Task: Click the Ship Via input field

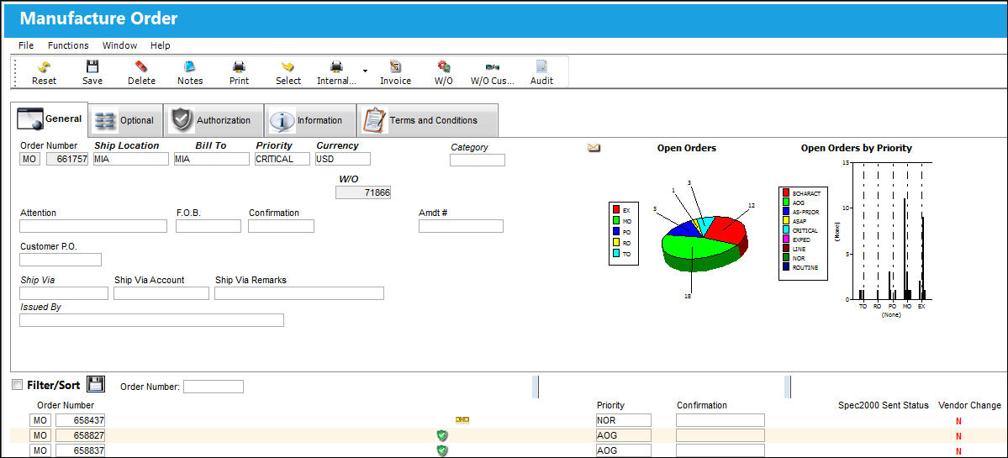Action: pyautogui.click(x=64, y=293)
